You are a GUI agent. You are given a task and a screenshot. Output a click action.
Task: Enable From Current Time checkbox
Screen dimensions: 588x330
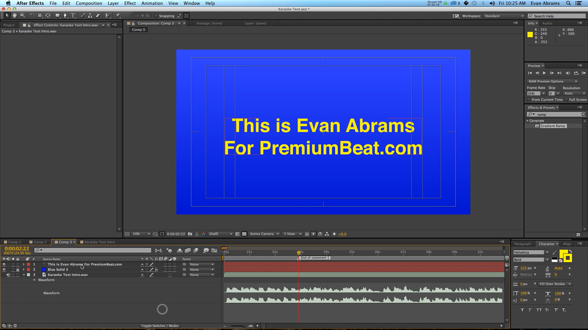529,99
